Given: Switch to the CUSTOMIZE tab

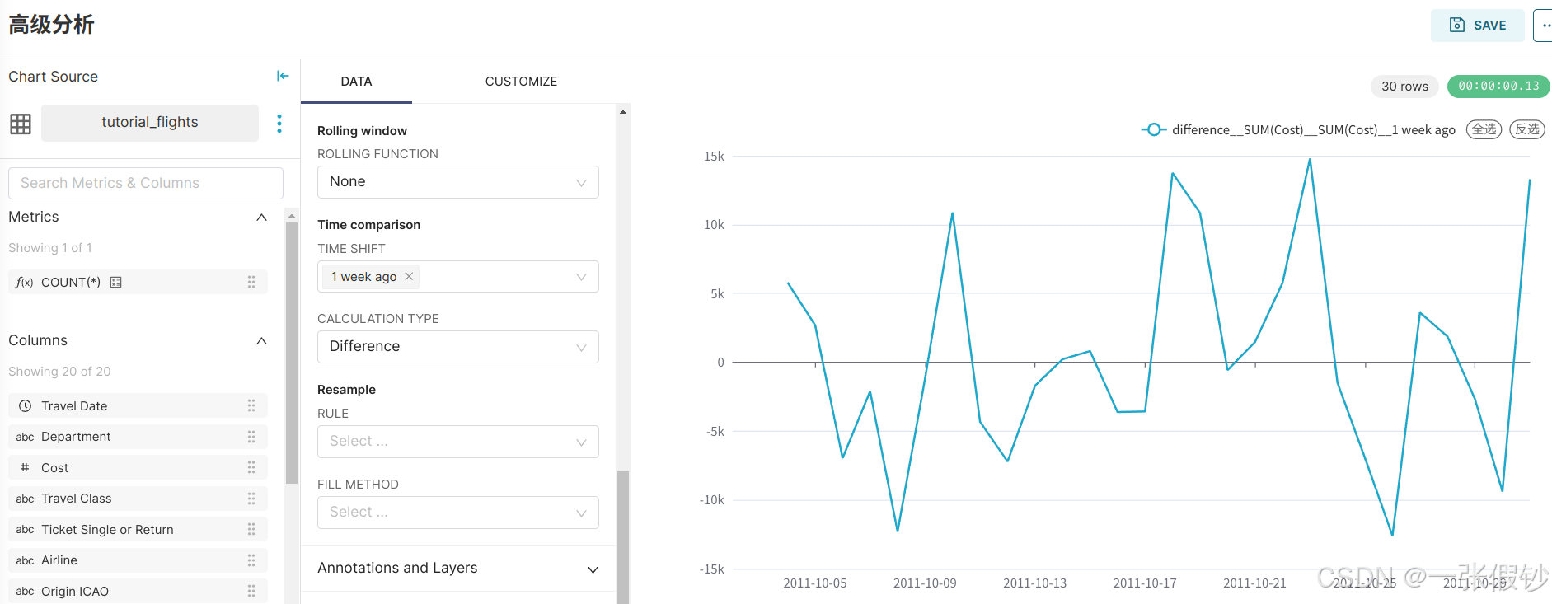Looking at the screenshot, I should pos(521,82).
